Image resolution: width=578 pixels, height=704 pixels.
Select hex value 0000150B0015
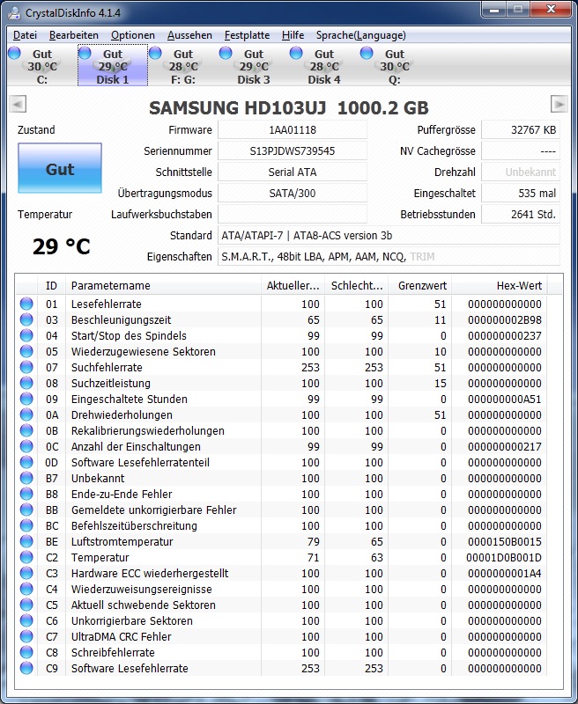click(504, 541)
